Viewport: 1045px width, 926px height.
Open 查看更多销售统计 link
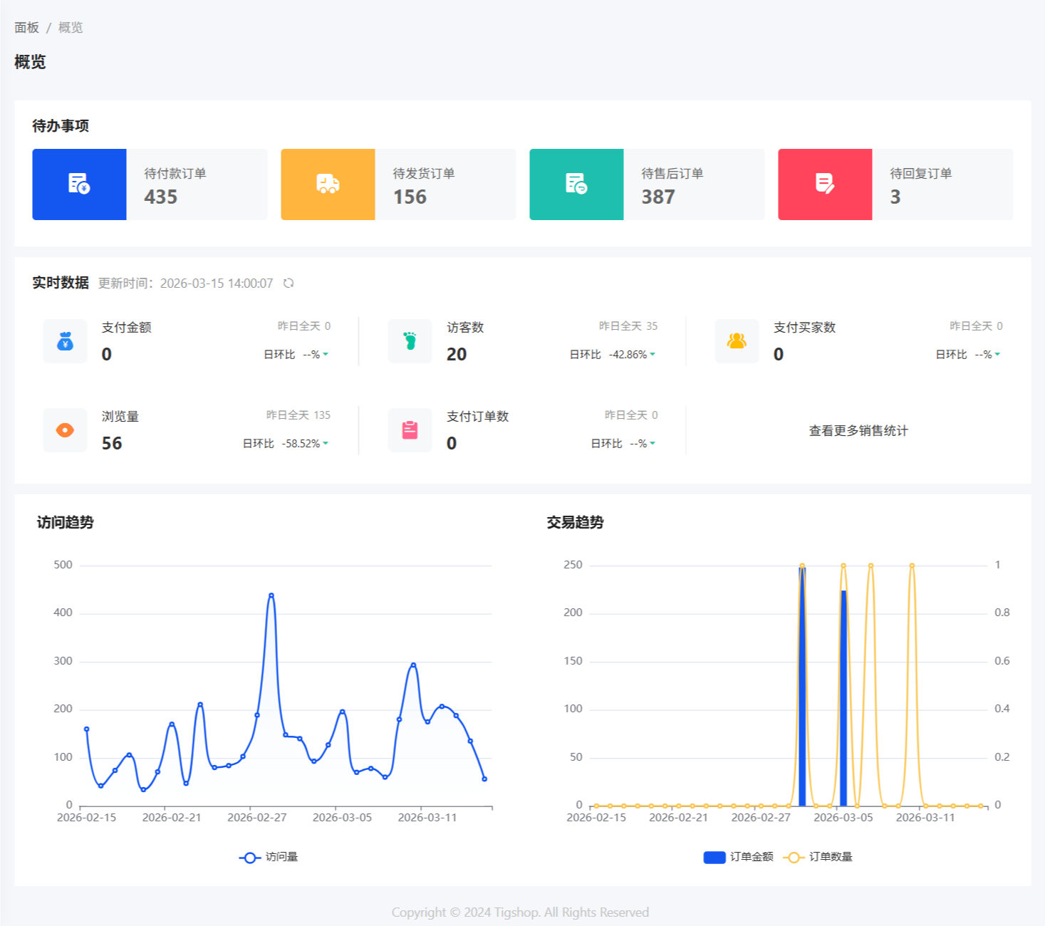pos(858,430)
